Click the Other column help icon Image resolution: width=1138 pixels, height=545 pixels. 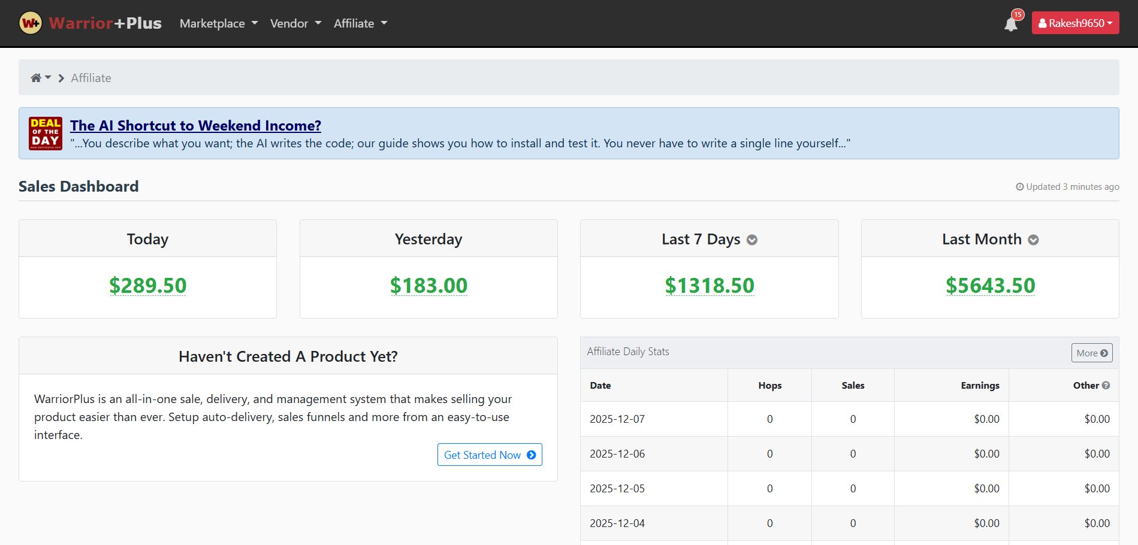pos(1106,386)
